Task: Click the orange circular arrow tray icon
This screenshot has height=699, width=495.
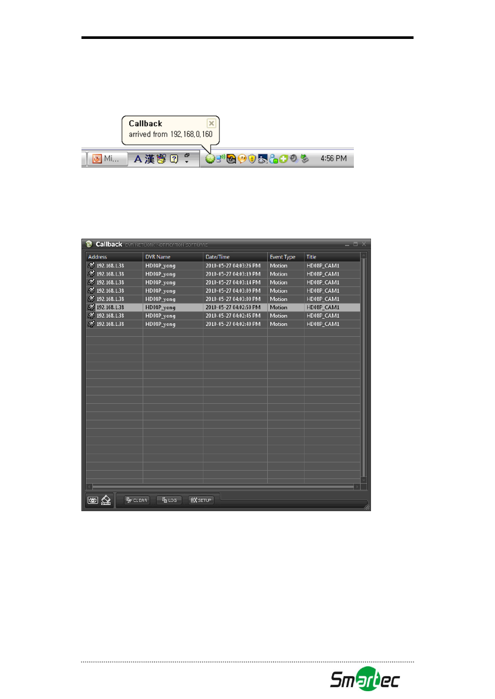Action: coord(231,159)
